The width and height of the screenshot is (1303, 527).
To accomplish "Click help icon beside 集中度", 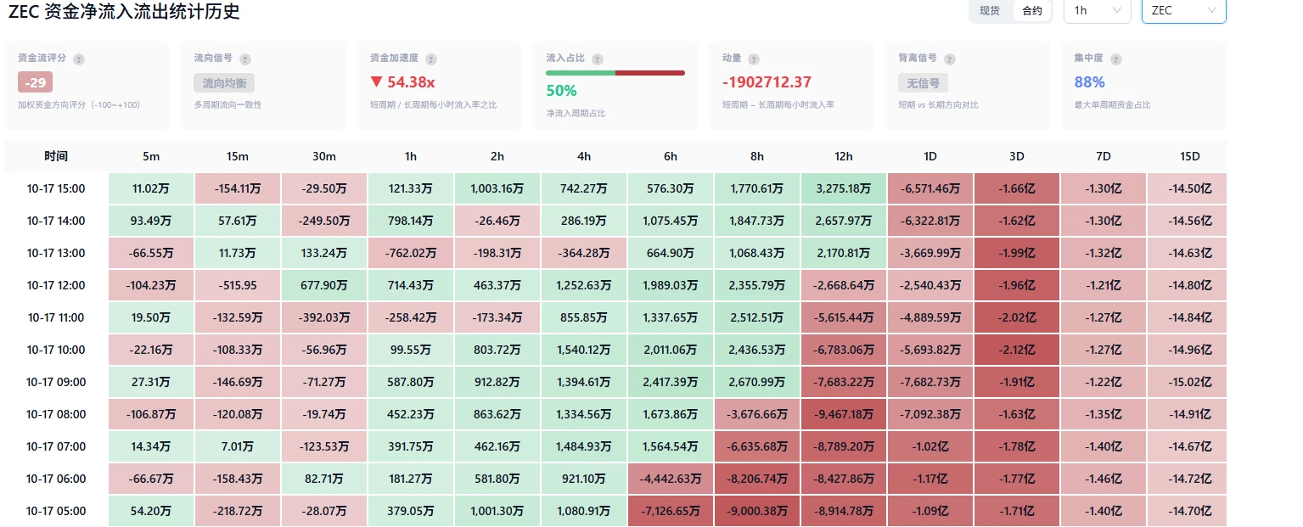I will click(1116, 59).
